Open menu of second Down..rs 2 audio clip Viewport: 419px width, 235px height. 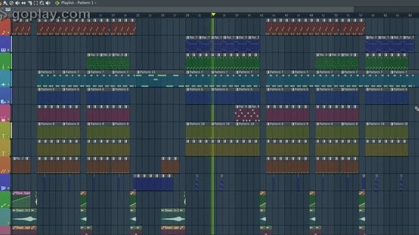pyautogui.click(x=163, y=210)
